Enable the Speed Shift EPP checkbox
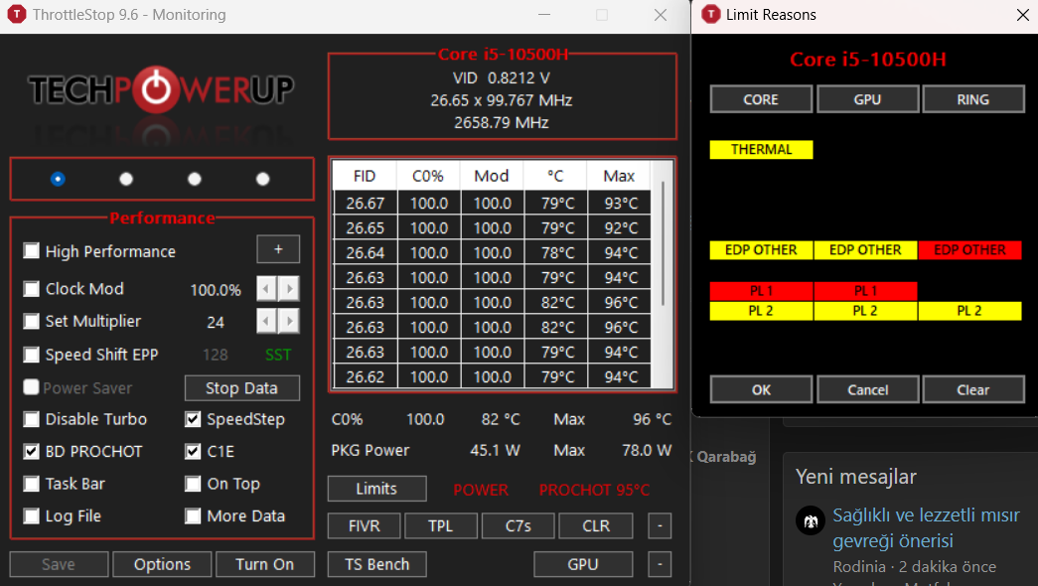The width and height of the screenshot is (1038, 586). pyautogui.click(x=31, y=355)
